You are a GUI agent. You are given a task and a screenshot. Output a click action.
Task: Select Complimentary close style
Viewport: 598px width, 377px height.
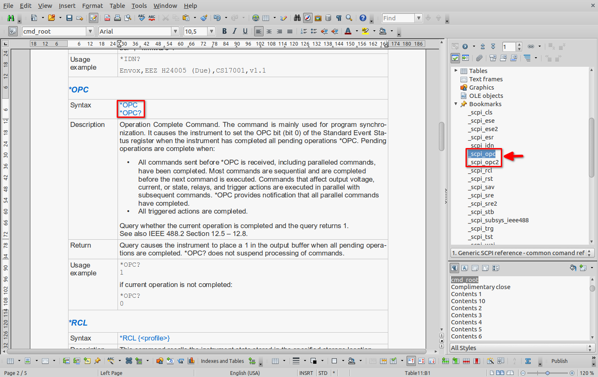click(480, 287)
